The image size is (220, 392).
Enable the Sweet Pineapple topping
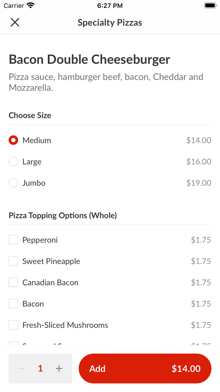[13, 261]
